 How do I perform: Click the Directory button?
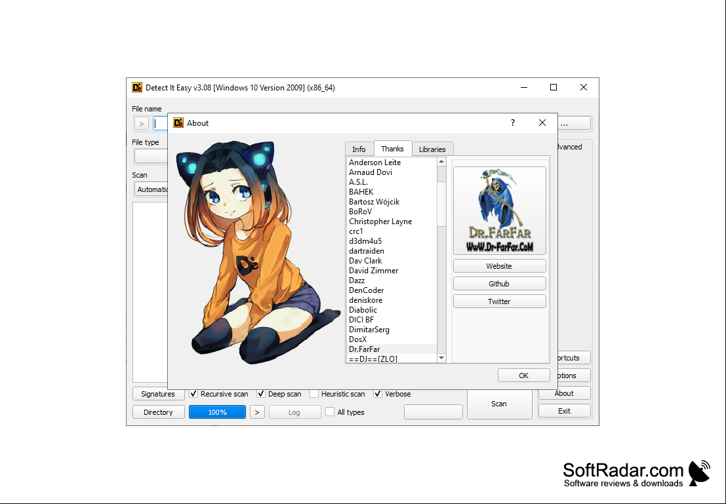158,412
